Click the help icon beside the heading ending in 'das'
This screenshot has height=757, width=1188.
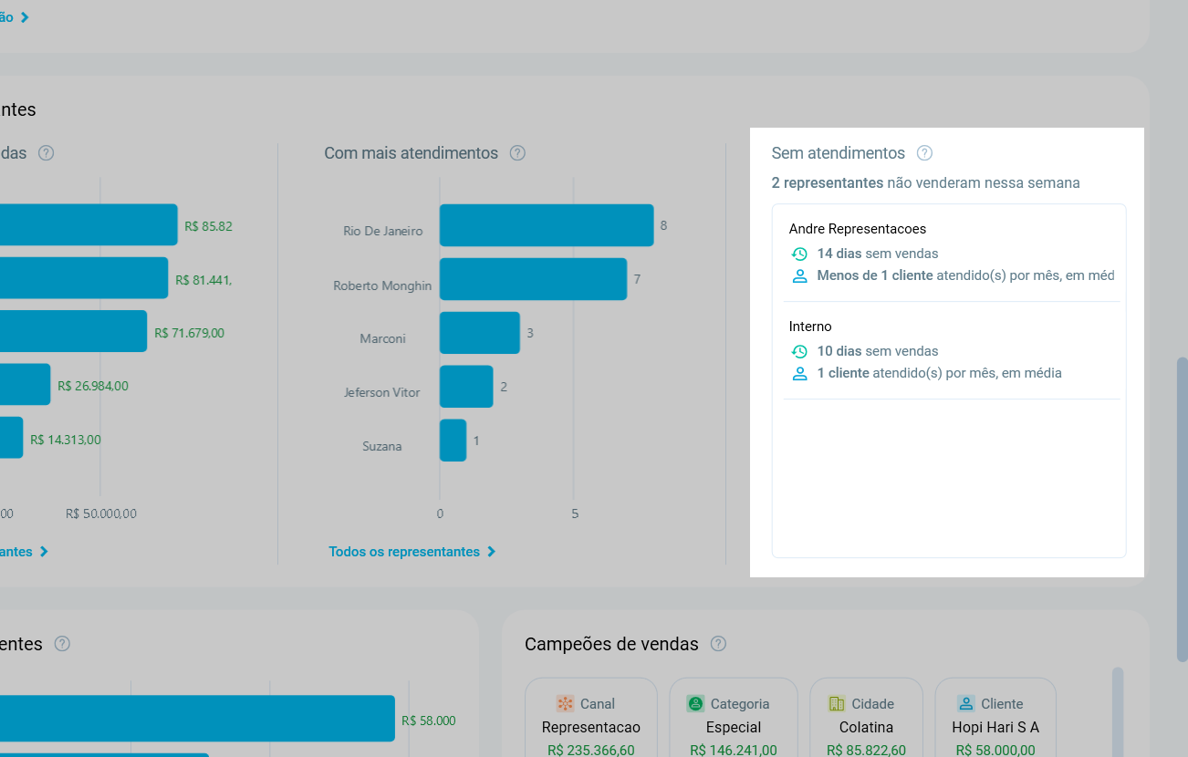click(47, 153)
